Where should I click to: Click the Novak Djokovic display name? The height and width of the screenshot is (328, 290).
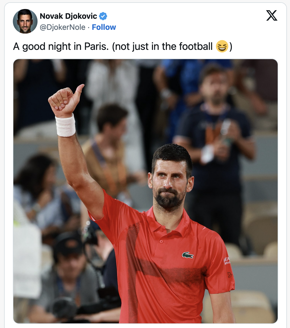[68, 16]
